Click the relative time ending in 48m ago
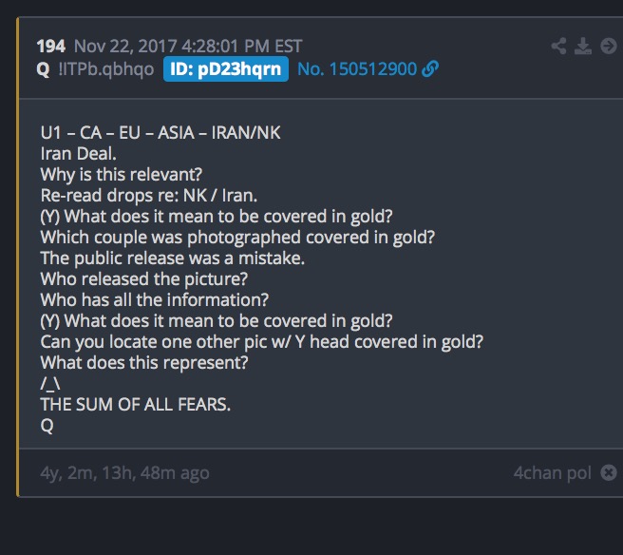This screenshot has height=555, width=623. pyautogui.click(x=124, y=473)
